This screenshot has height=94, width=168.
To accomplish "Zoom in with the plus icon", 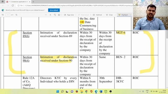I will click(x=50, y=15).
